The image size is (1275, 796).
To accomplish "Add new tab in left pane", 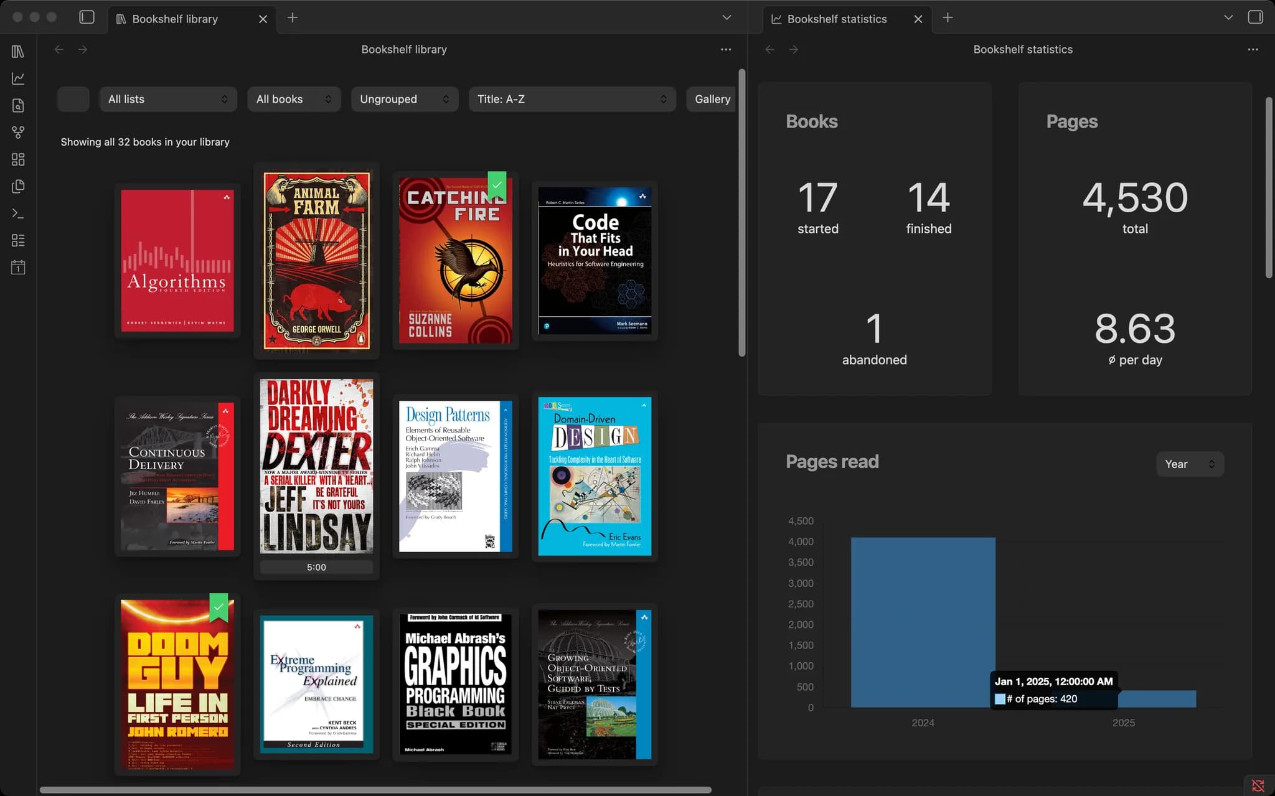I will (x=293, y=17).
